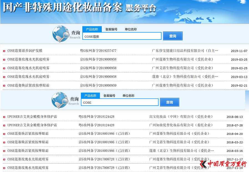Screen dimensions: 249x172
Task: Open UPCOSER吉艾黄金橄榄身体修护霜 in the 2018-08-13 row
Action: click(32, 117)
